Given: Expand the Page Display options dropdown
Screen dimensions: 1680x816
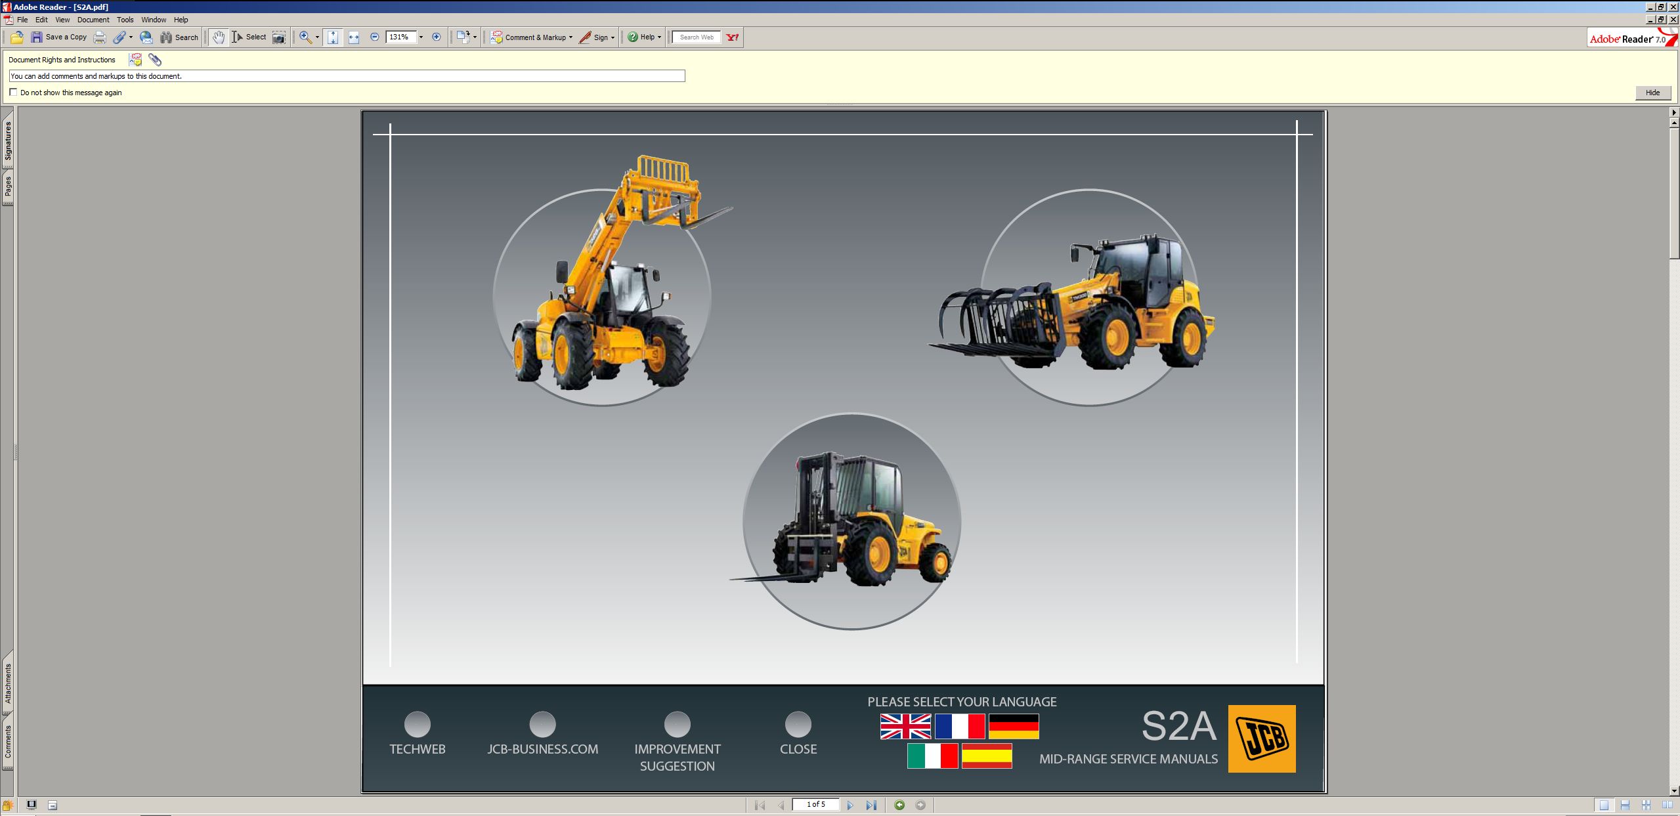Looking at the screenshot, I should click(474, 37).
